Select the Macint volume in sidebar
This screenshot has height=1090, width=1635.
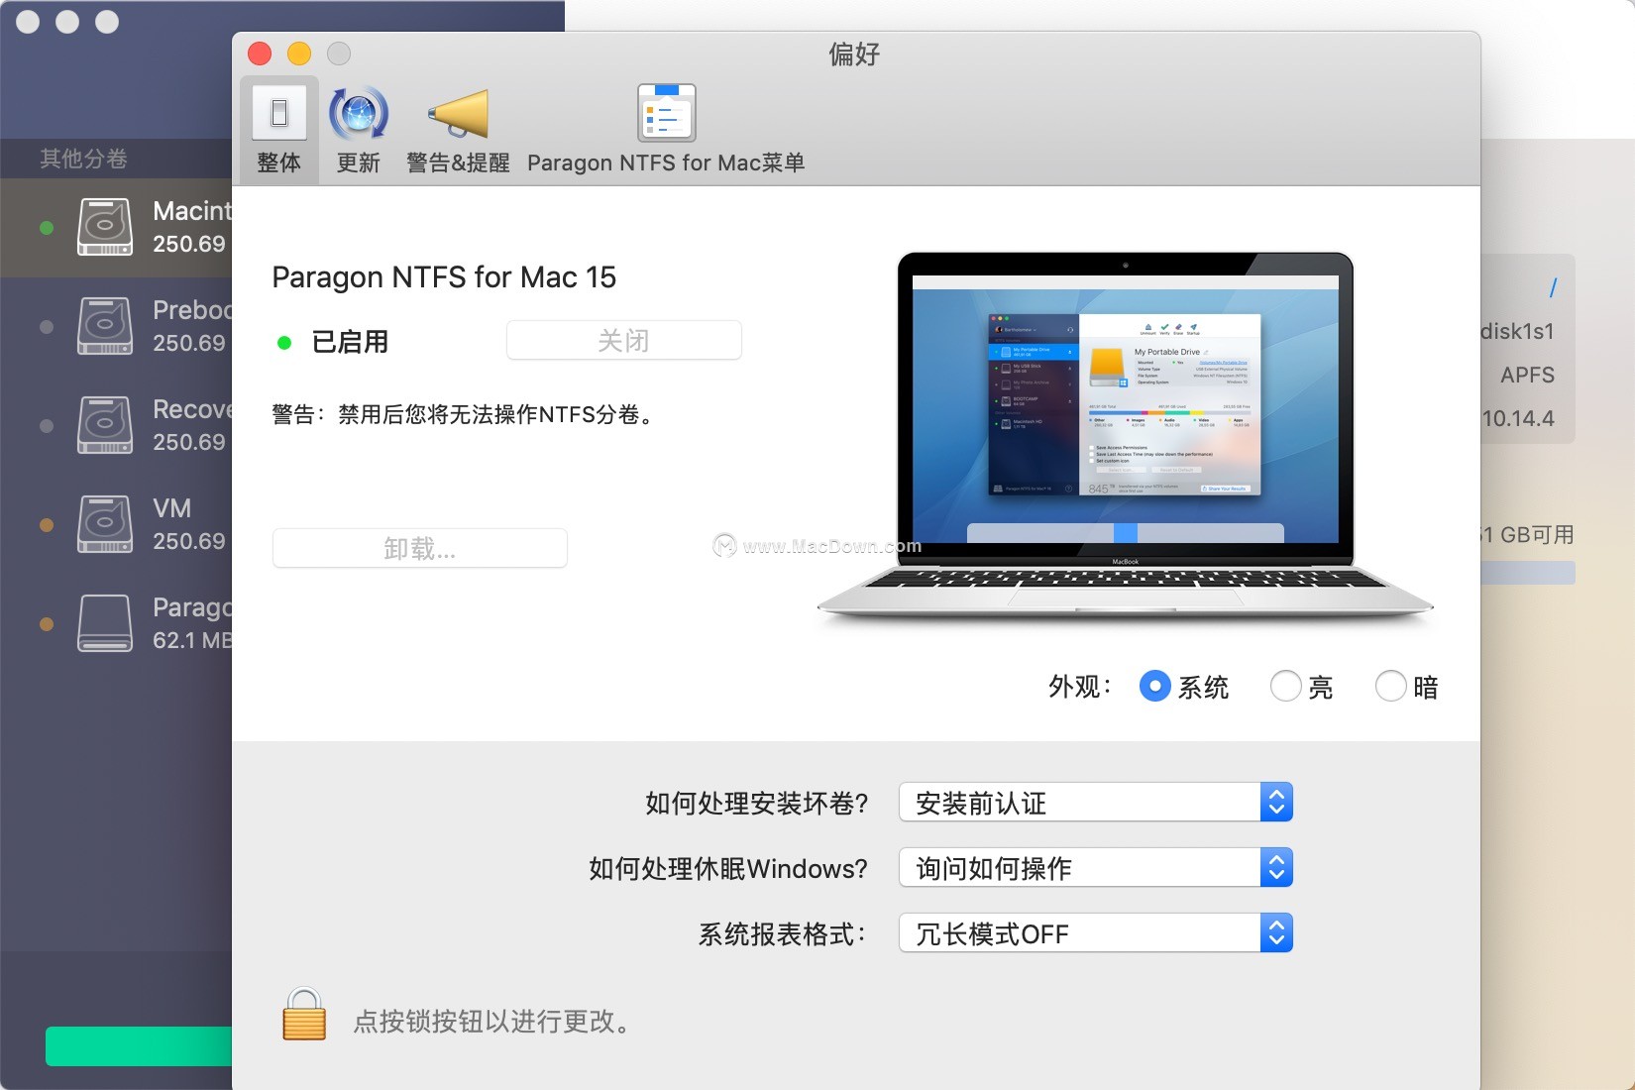click(116, 227)
